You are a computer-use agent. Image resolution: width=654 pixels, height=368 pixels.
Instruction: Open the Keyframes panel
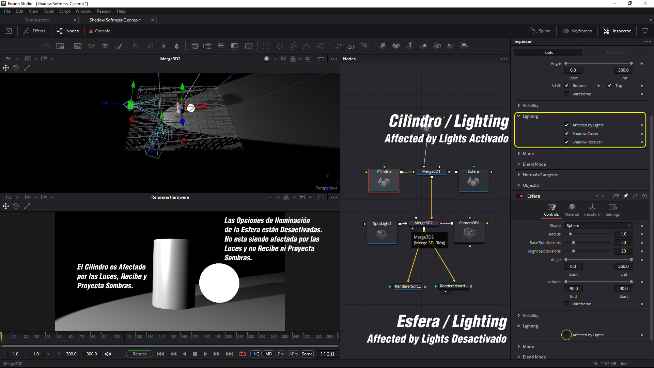[x=577, y=31]
